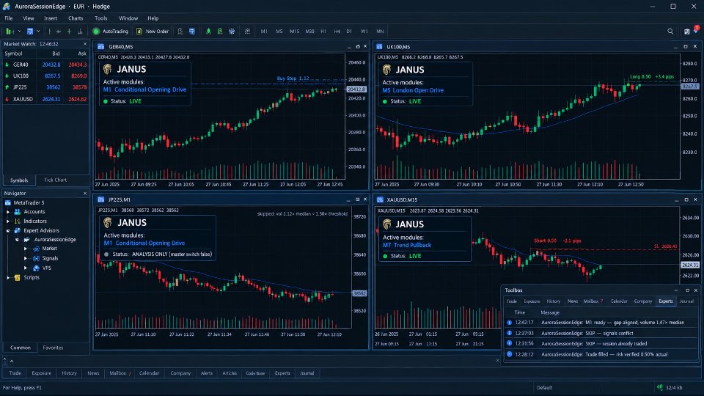Switch timeframe to D1

pos(349,32)
